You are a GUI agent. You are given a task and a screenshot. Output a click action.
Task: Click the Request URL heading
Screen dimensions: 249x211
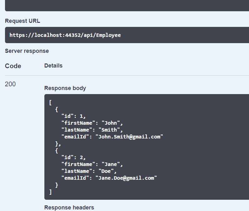click(x=22, y=21)
